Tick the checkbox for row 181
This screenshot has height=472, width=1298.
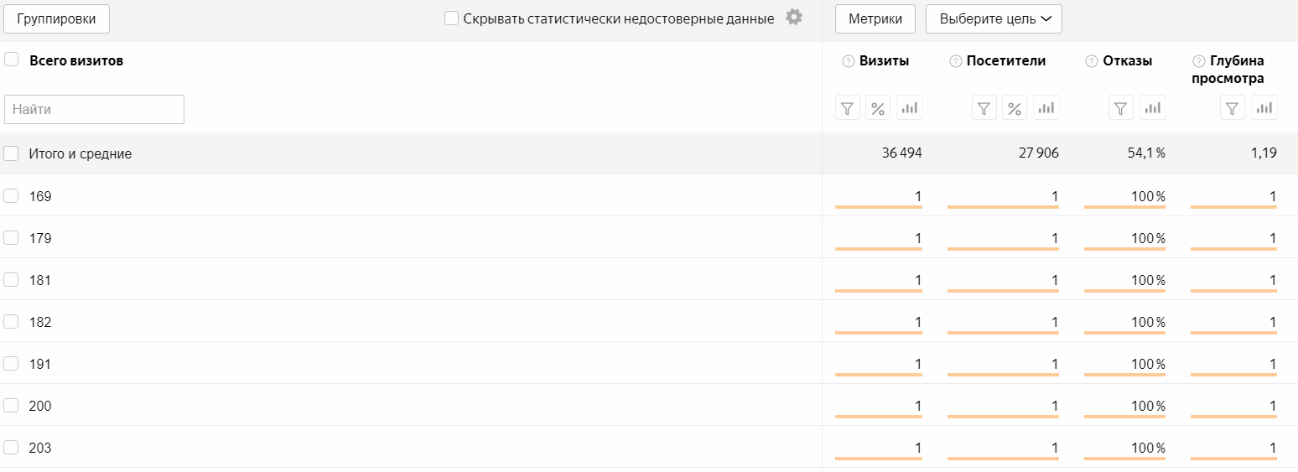click(11, 279)
